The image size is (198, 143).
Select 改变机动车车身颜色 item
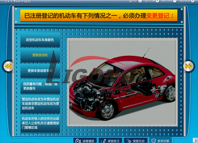click(x=40, y=40)
